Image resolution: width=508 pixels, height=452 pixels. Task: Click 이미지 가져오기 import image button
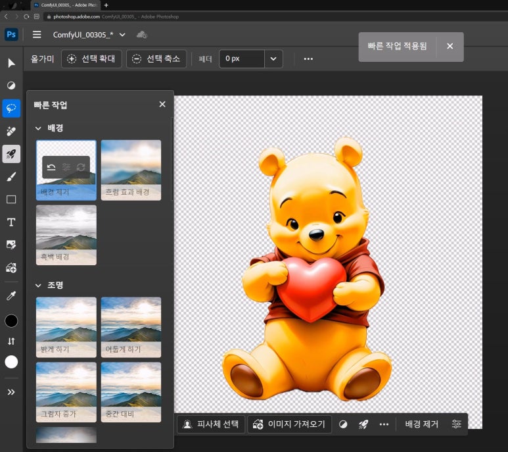coord(289,424)
